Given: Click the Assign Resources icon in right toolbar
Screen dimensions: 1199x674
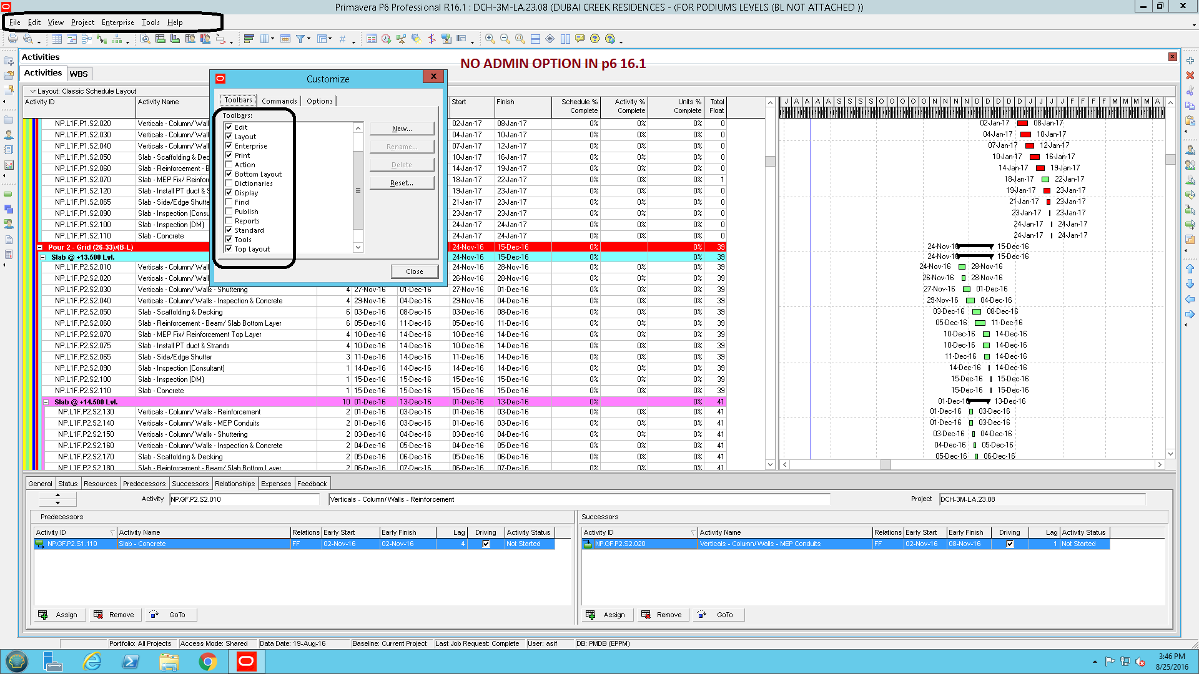Looking at the screenshot, I should (1190, 150).
